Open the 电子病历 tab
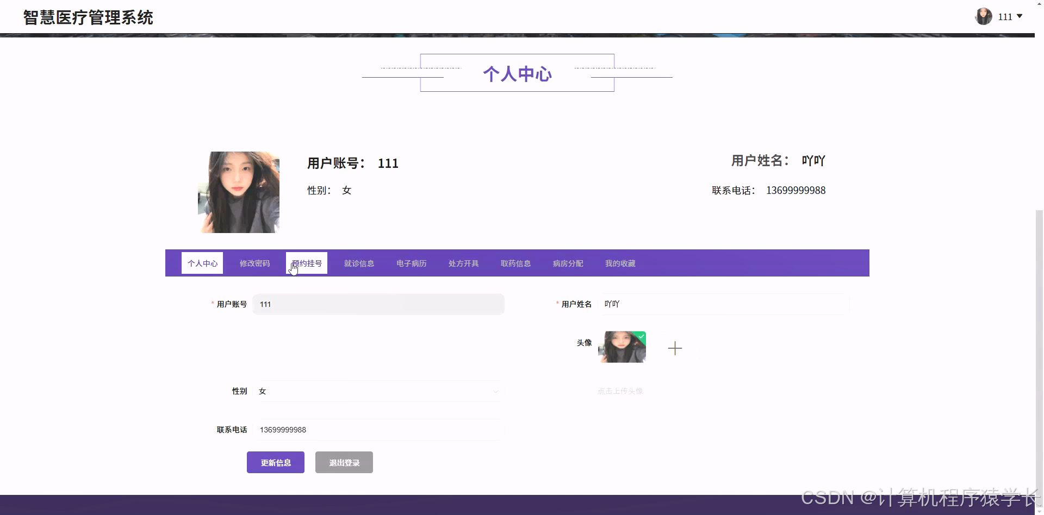The image size is (1044, 515). pyautogui.click(x=411, y=263)
